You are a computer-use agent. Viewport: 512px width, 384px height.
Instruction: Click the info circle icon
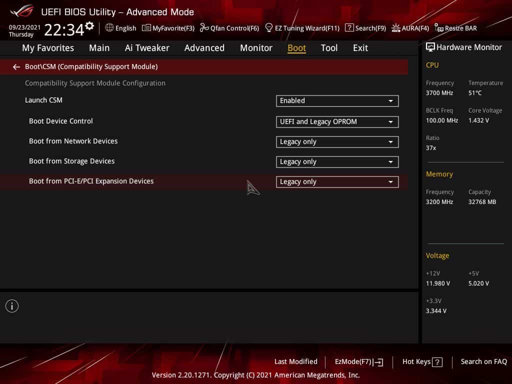(x=12, y=306)
